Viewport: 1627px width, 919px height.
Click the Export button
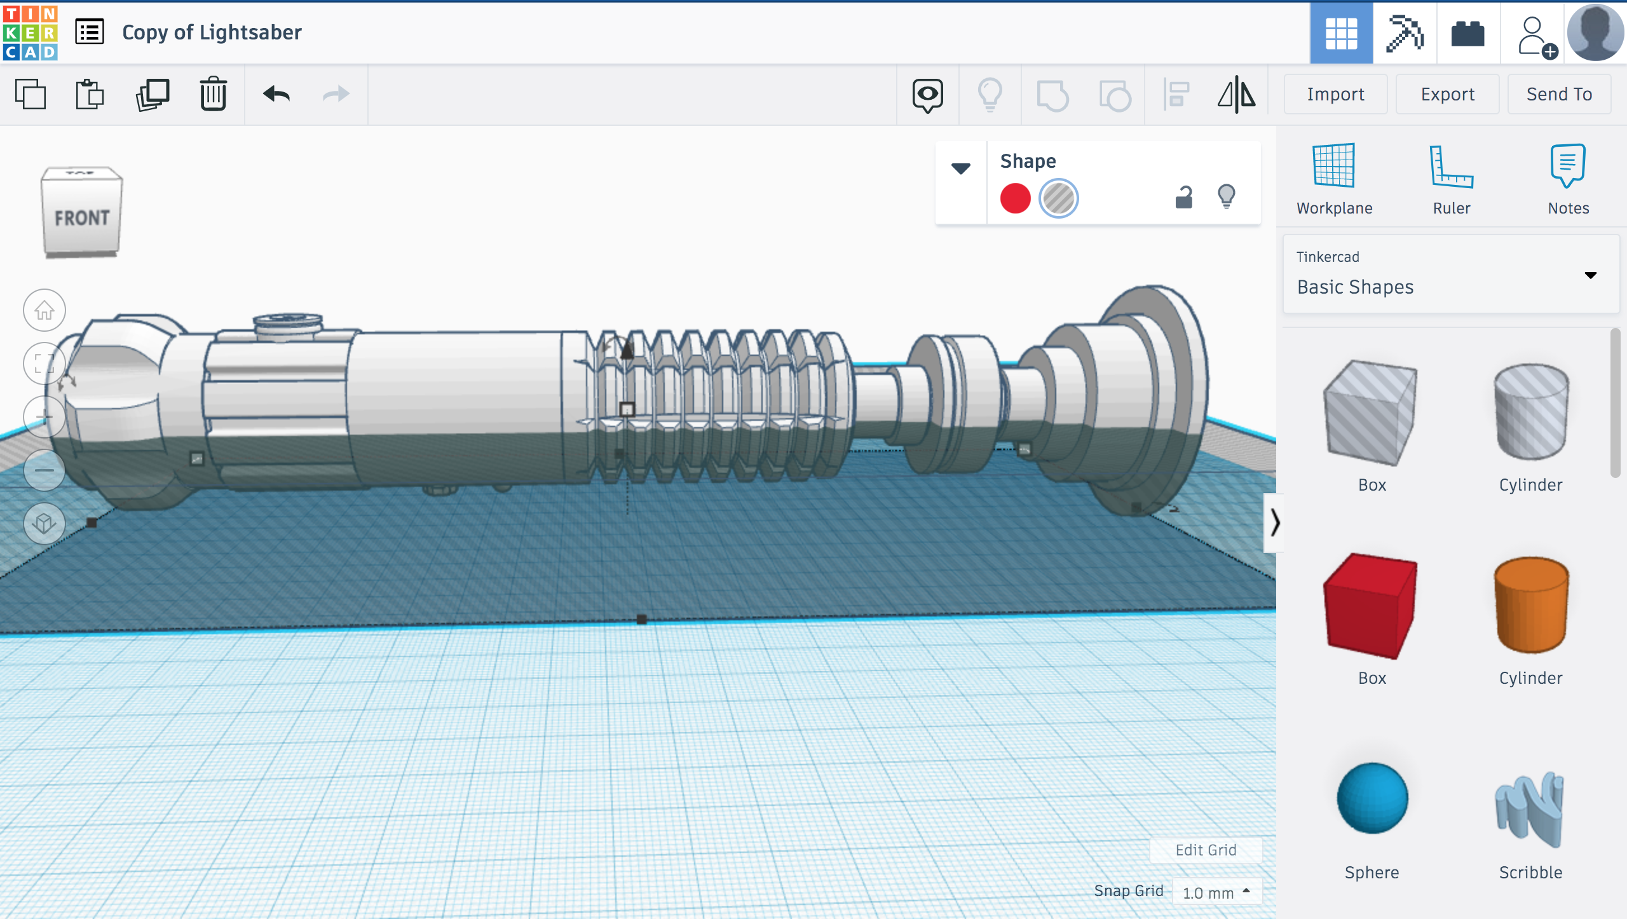(x=1448, y=94)
